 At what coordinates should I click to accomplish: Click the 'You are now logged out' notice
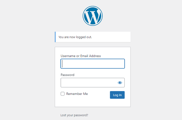click(x=93, y=37)
